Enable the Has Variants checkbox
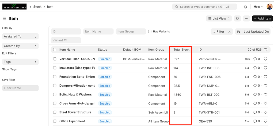The height and width of the screenshot is (126, 274). (150, 32)
